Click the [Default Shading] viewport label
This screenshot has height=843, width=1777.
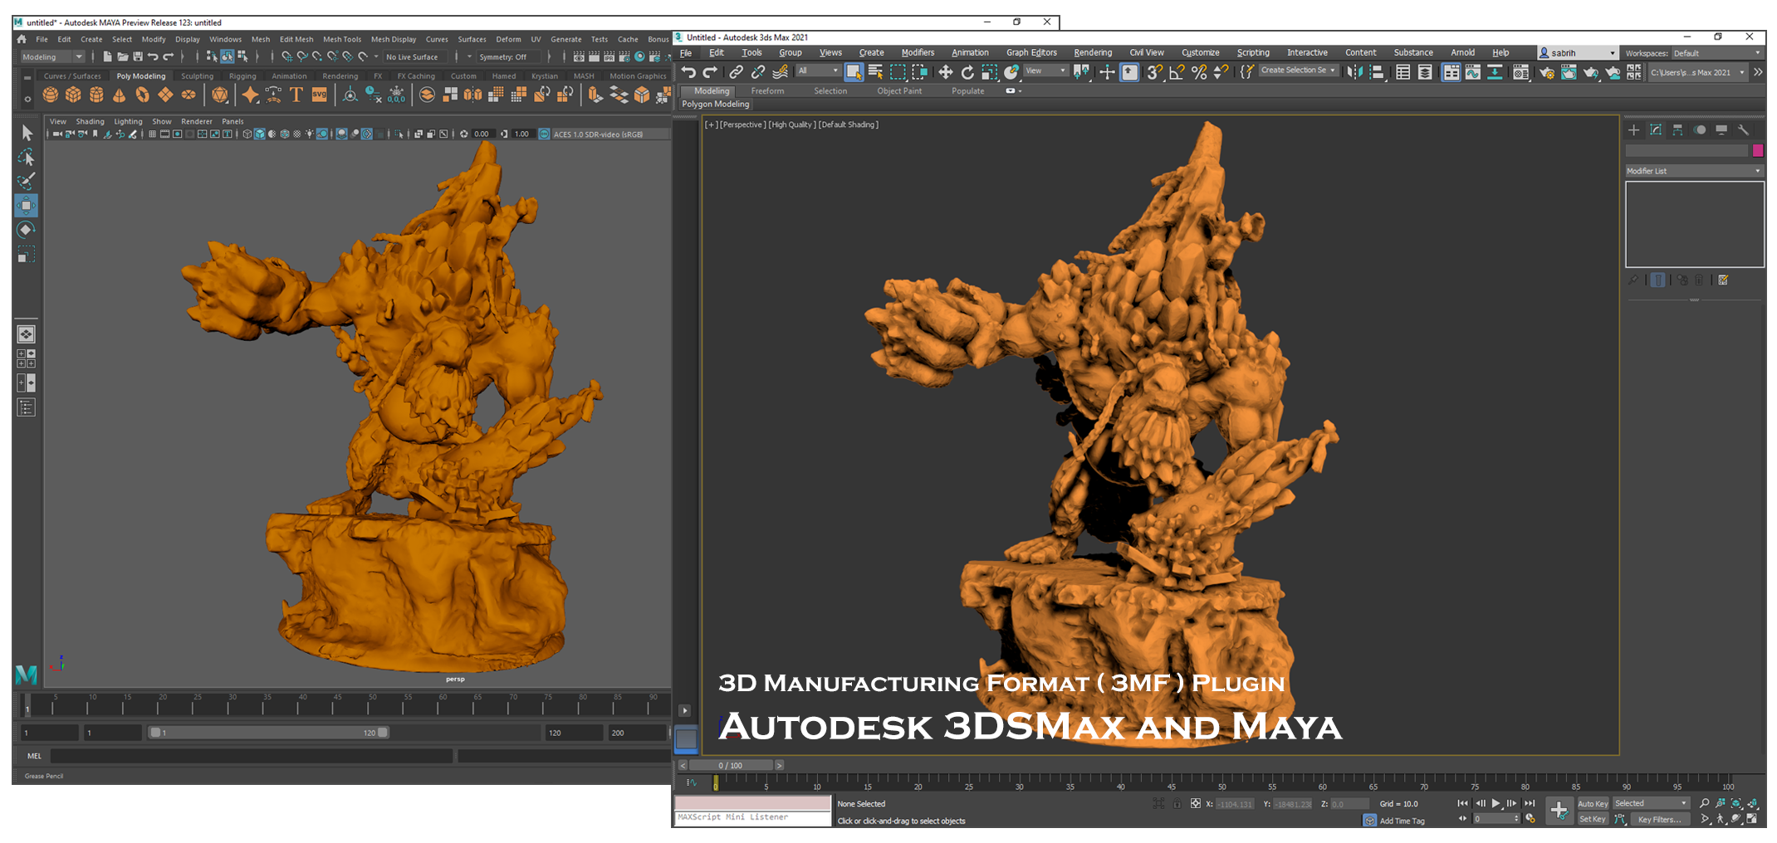[849, 124]
